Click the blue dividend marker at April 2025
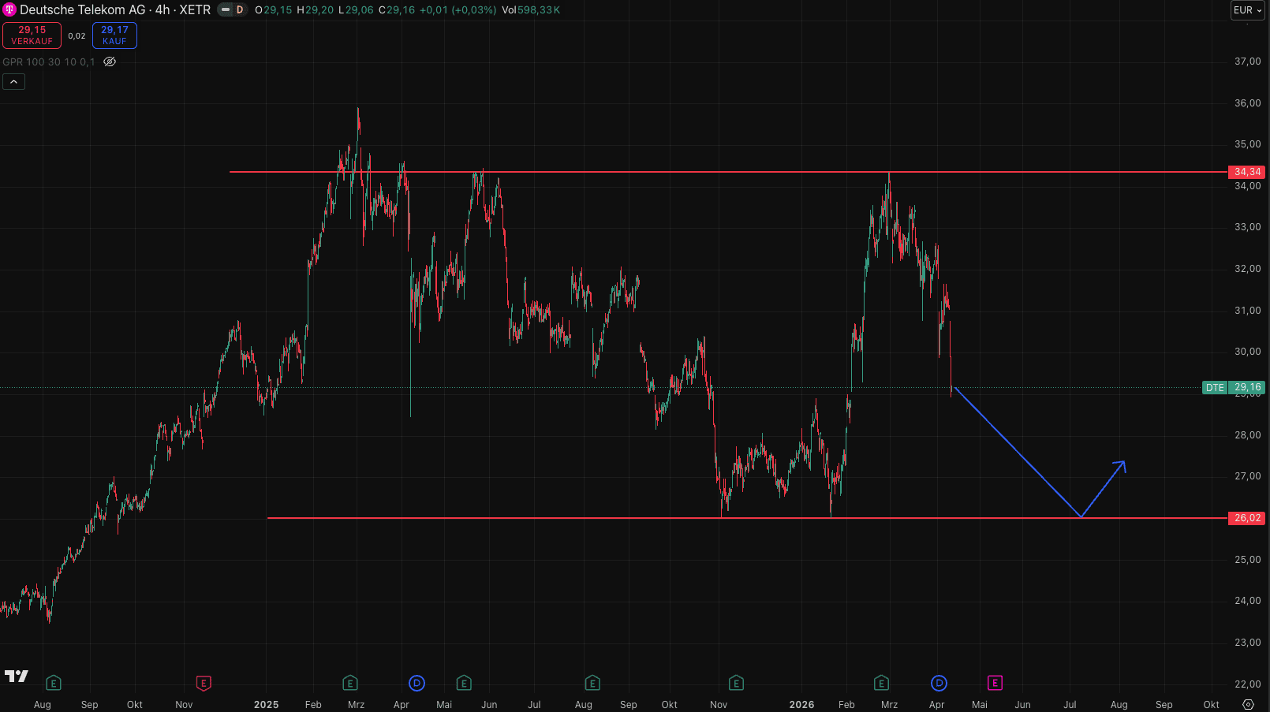This screenshot has width=1270, height=712. tap(416, 683)
